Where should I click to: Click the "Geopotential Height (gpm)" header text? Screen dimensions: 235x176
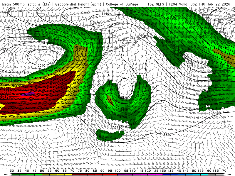(x=78, y=4)
